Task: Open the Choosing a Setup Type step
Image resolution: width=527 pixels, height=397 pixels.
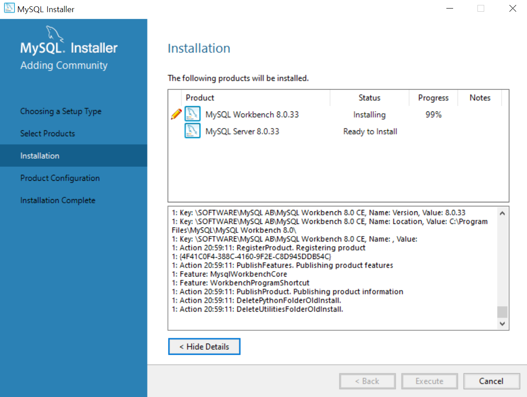Action: pos(61,111)
